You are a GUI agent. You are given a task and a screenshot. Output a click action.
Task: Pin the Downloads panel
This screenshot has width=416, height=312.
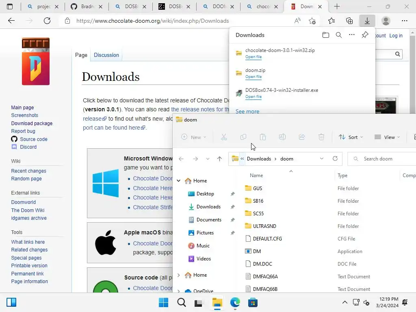365,35
